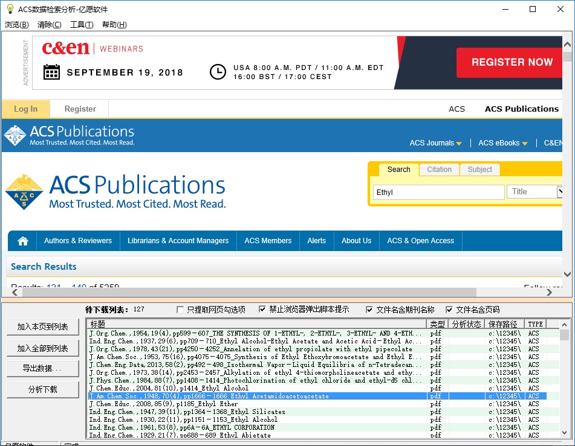Screen dimensions: 575x446
Task: Uncheck 禁止浏览器弹出脚本提示 option
Action: tap(262, 310)
